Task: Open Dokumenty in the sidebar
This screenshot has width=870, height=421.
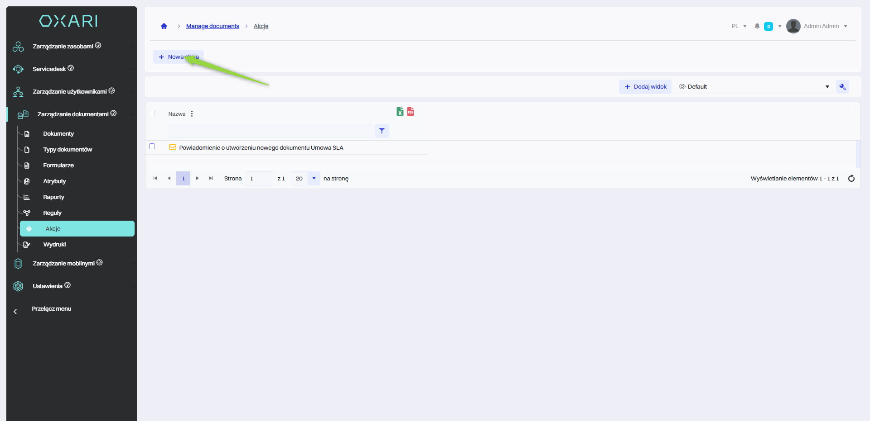Action: [x=58, y=134]
